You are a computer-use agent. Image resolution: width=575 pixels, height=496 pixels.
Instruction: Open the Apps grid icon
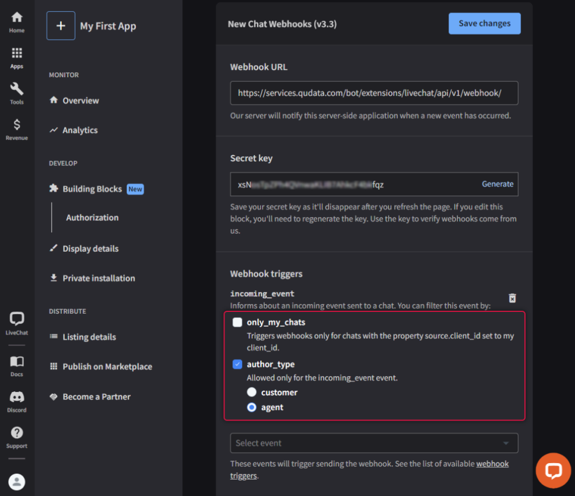[16, 57]
